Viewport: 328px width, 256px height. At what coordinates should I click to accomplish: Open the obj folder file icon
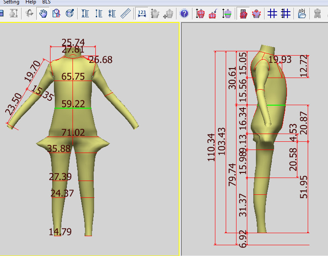click(302, 14)
